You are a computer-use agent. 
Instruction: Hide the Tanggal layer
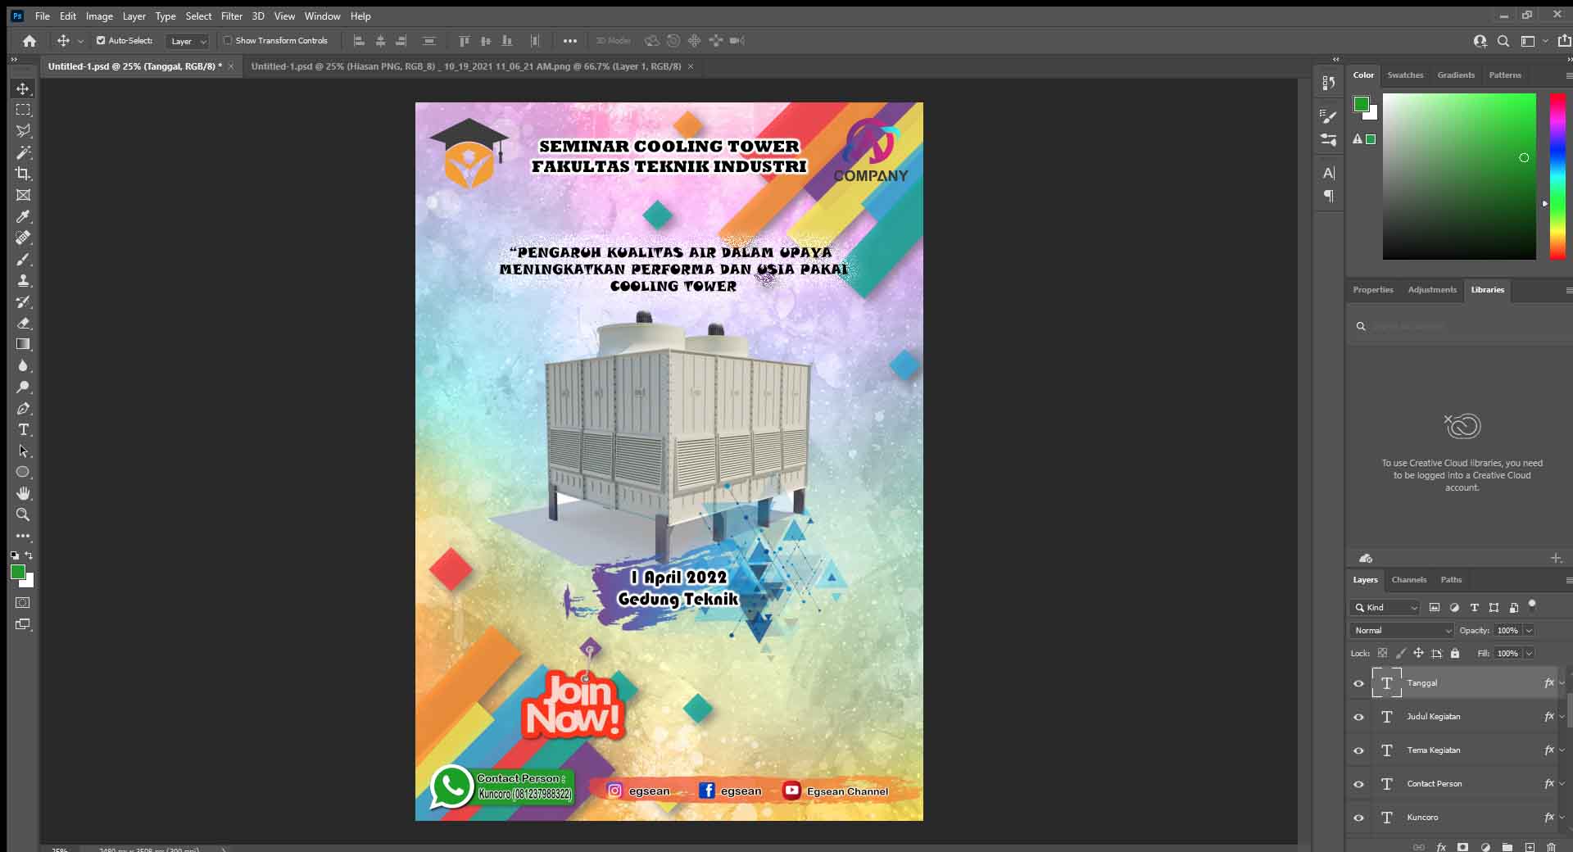[1358, 683]
